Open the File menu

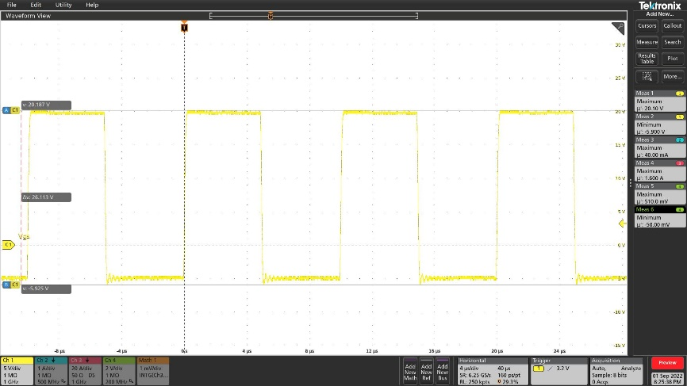point(11,5)
